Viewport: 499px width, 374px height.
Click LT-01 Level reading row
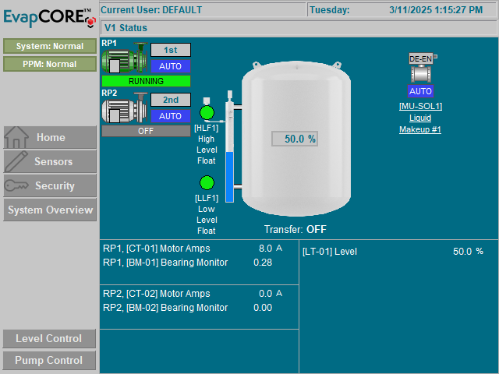point(393,252)
